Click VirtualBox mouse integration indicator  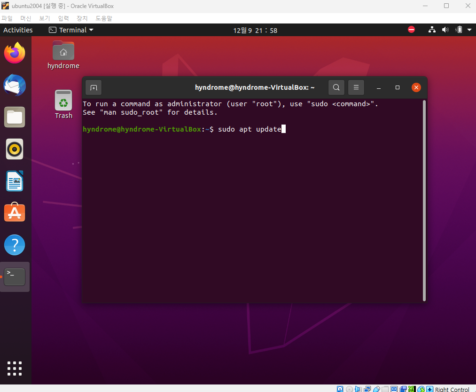421,389
